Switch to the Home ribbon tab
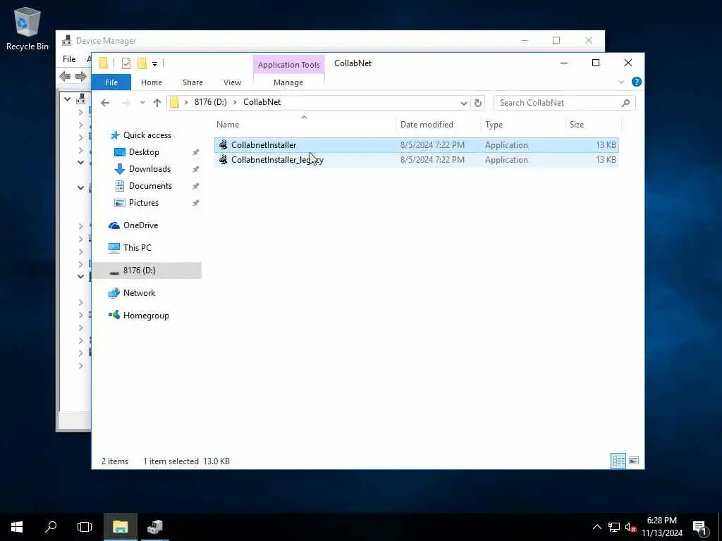Viewport: 722px width, 541px height. tap(152, 82)
